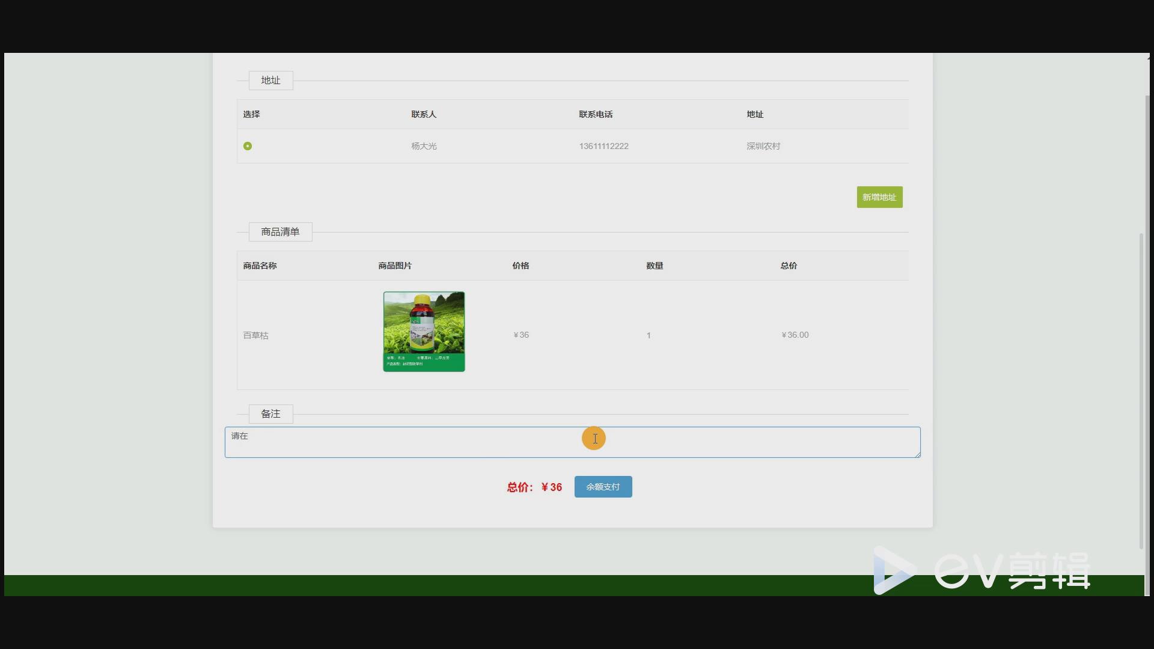Pay with the 余额支付 button
The height and width of the screenshot is (649, 1154).
(x=603, y=487)
